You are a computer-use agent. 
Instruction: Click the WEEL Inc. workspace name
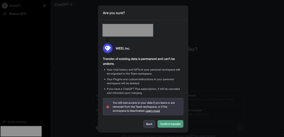[123, 48]
